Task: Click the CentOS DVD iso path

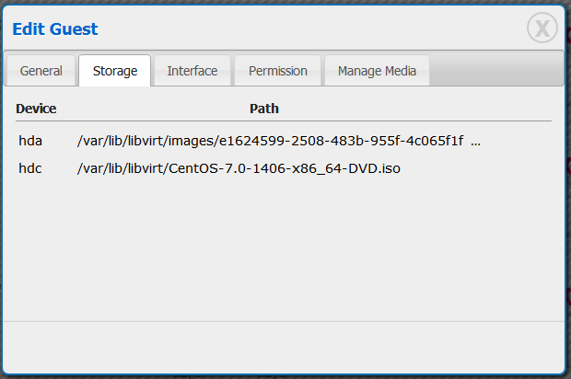Action: [x=239, y=168]
